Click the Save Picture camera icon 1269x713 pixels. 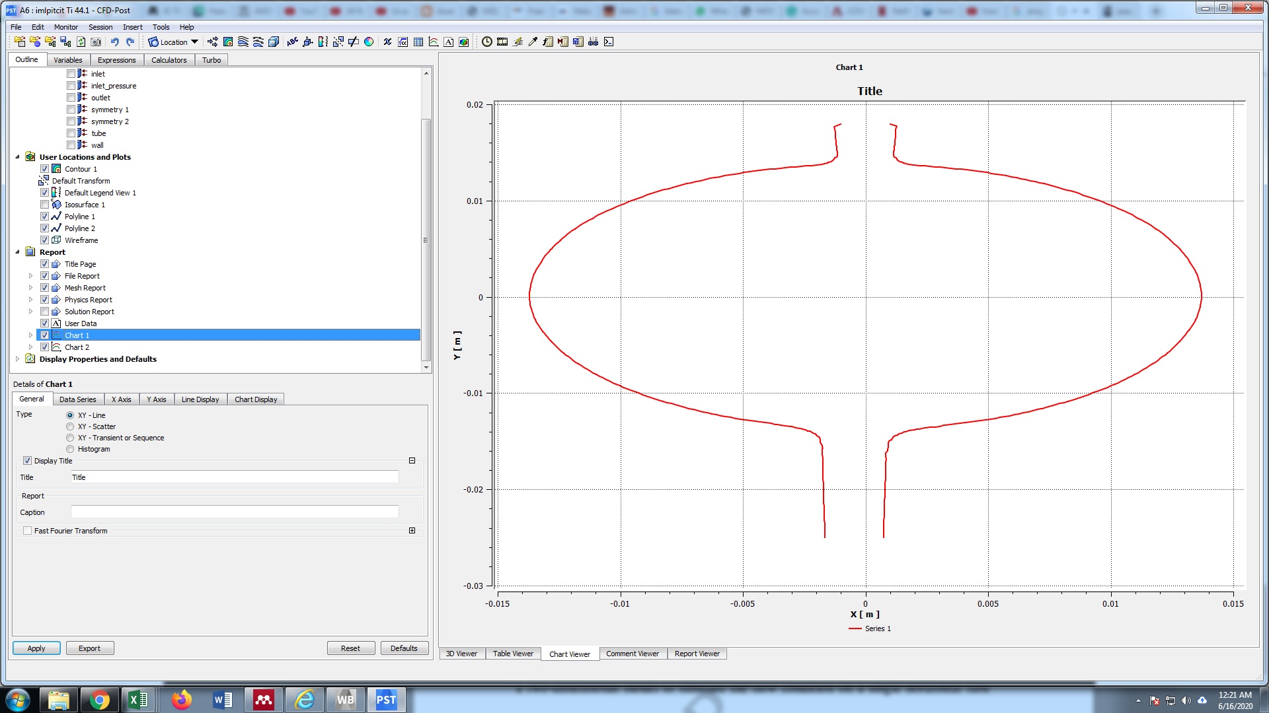tap(96, 42)
